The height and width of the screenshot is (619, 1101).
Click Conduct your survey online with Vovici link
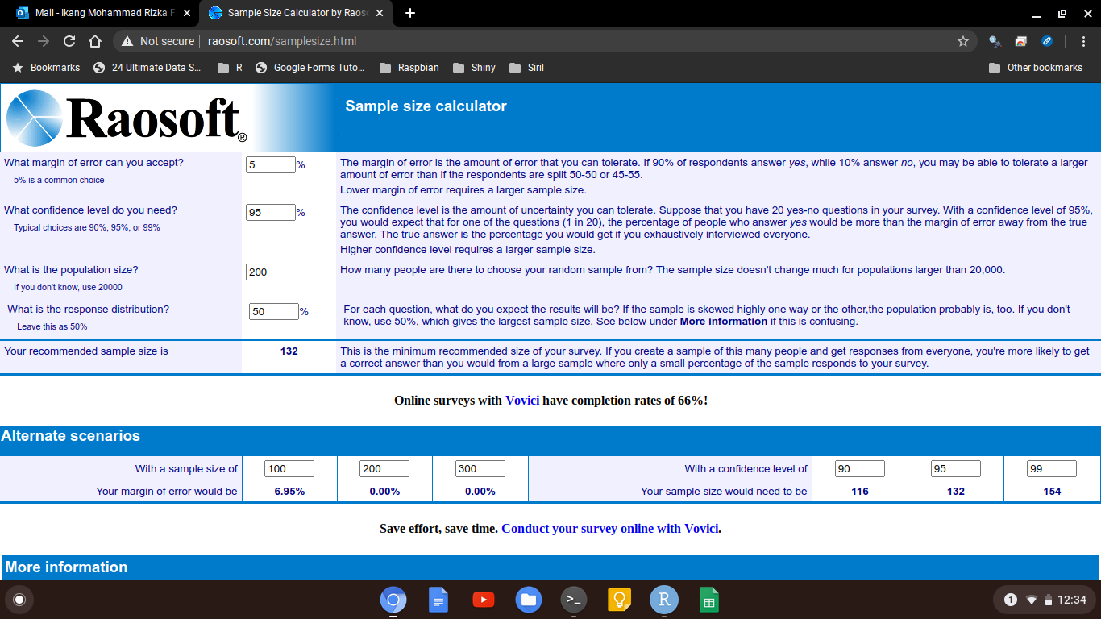click(609, 529)
